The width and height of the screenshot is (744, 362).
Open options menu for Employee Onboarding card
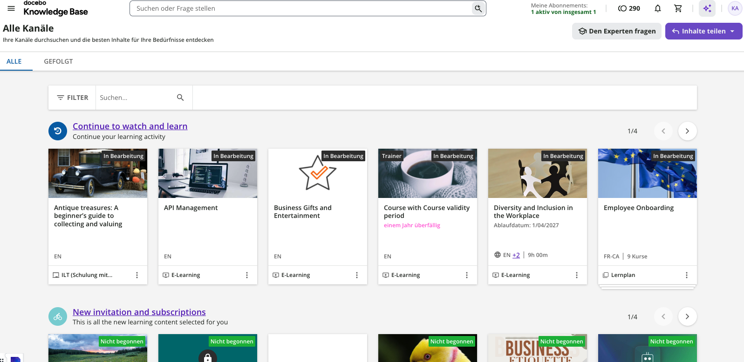(x=687, y=275)
